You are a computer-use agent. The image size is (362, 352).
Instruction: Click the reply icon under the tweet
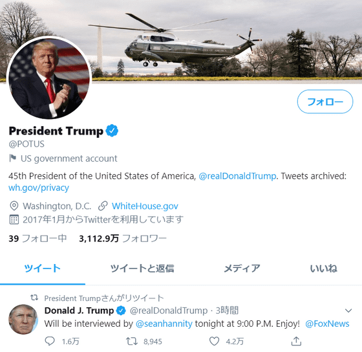pyautogui.click(x=49, y=341)
